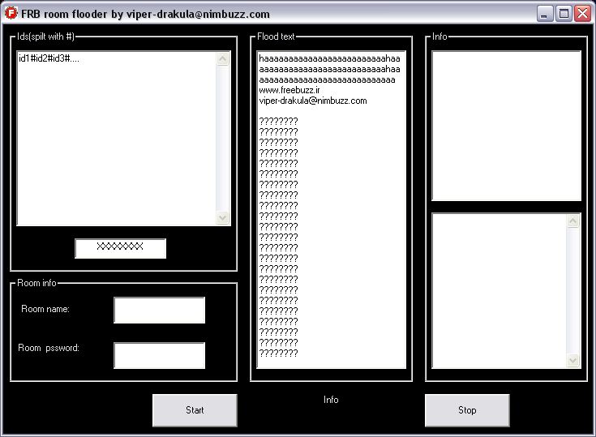Click inside the Flood text area

[x=332, y=209]
